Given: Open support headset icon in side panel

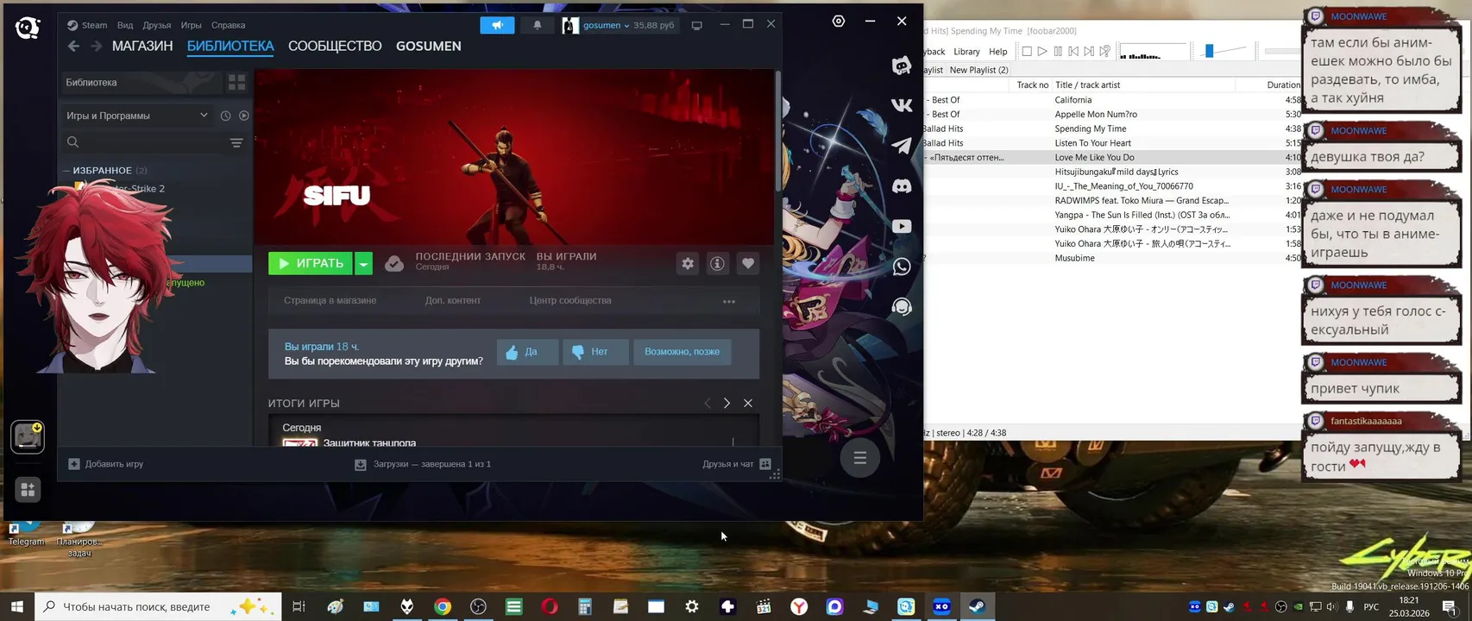Looking at the screenshot, I should click(902, 307).
